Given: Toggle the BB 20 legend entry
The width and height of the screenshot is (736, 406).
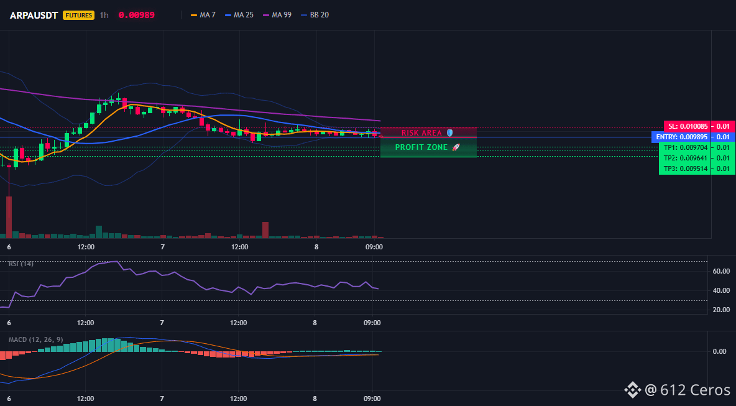Looking at the screenshot, I should coord(315,15).
